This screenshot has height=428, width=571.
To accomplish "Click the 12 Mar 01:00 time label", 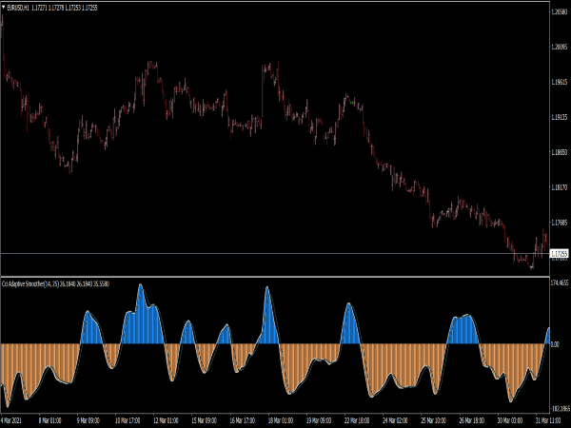I will pyautogui.click(x=166, y=420).
